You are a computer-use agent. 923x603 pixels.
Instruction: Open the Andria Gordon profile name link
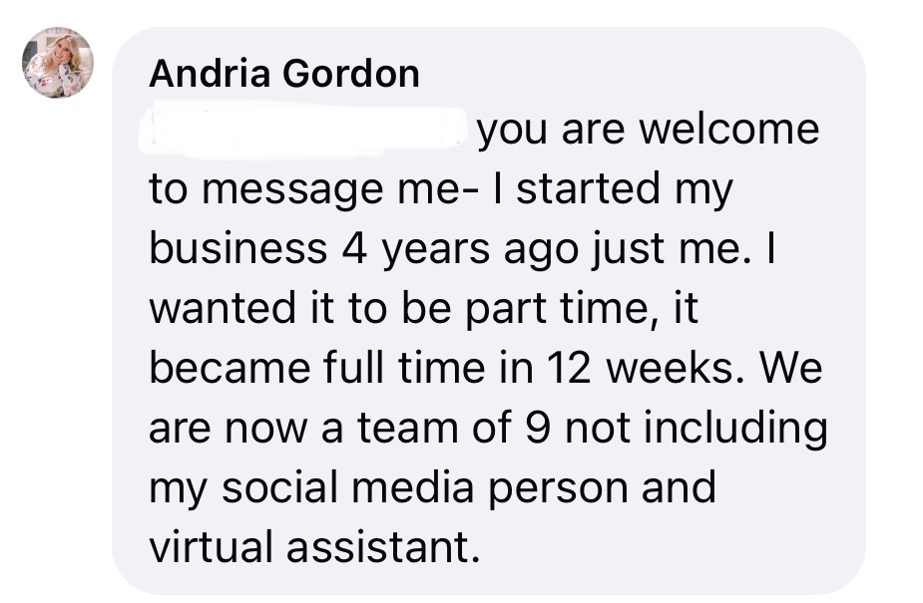(283, 75)
